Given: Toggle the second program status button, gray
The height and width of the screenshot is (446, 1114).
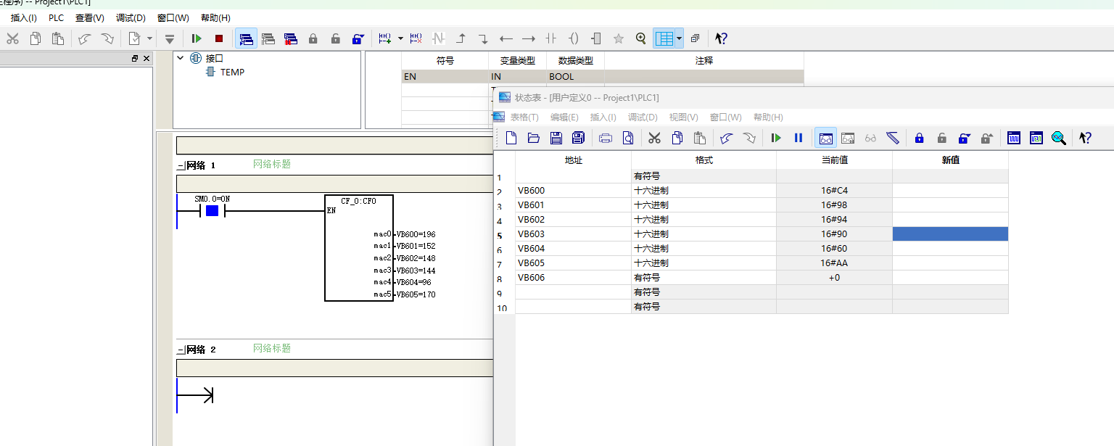Looking at the screenshot, I should pos(268,38).
